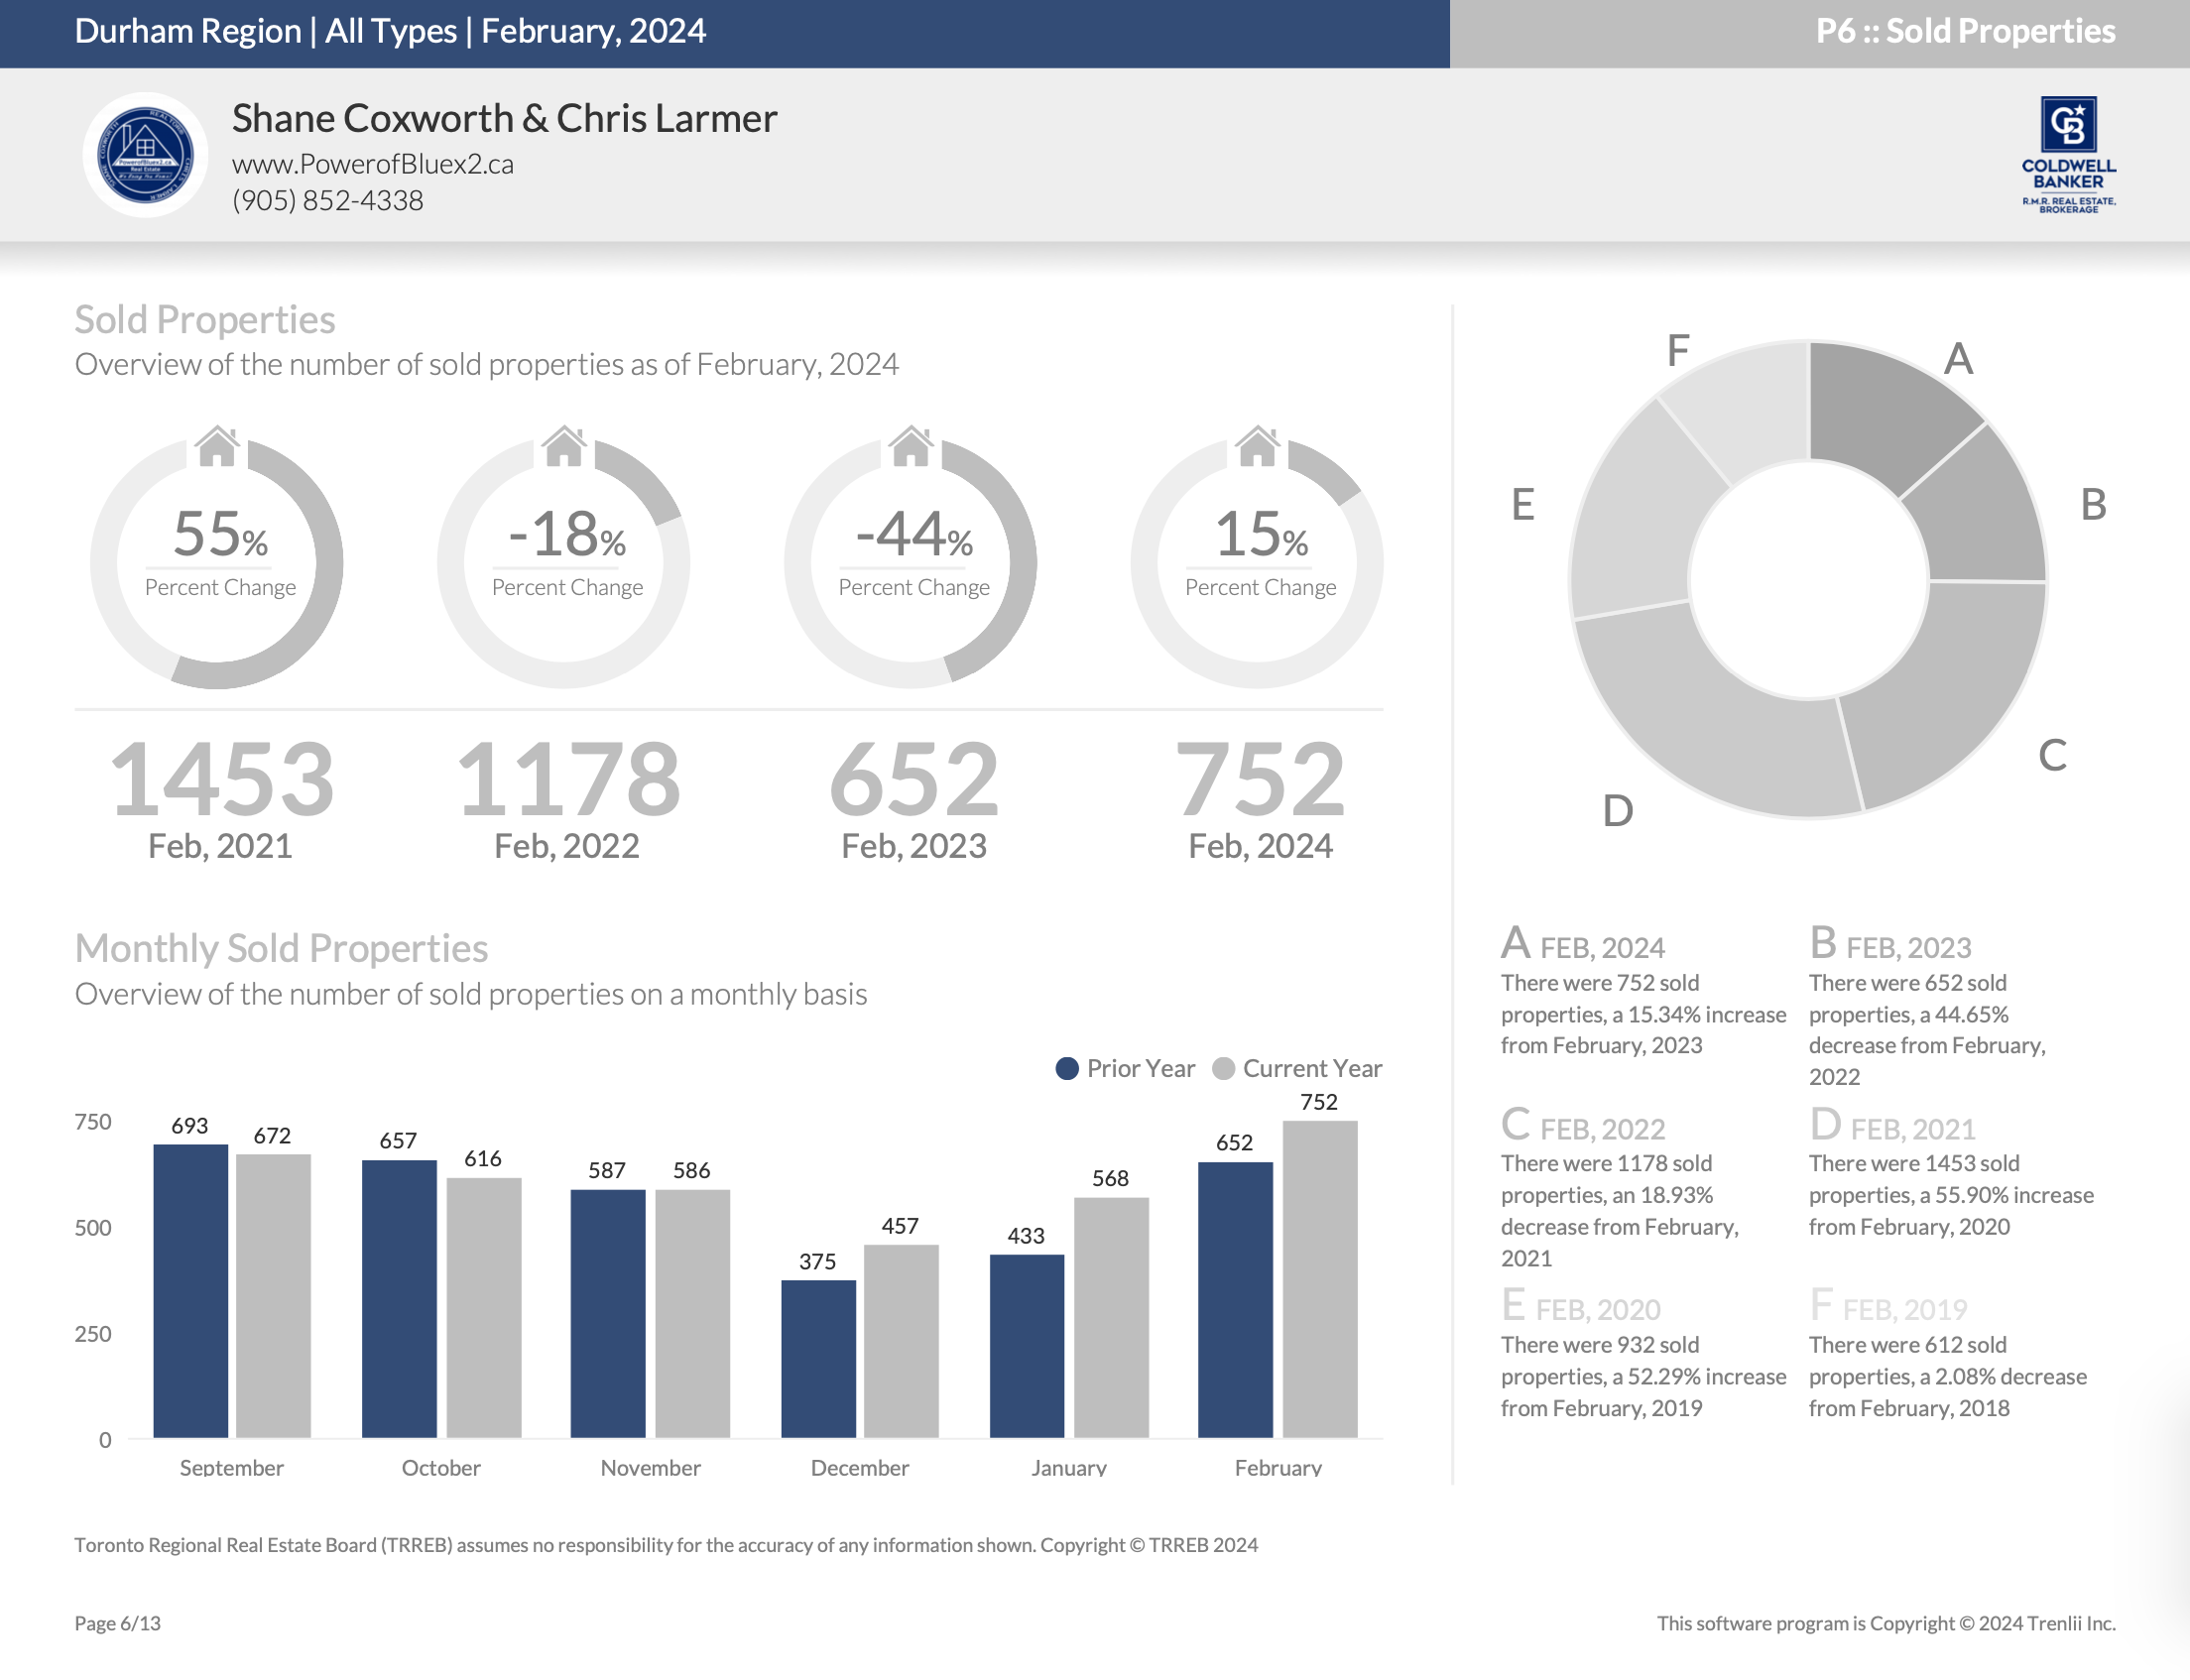Image resolution: width=2190 pixels, height=1680 pixels.
Task: Click the December prior-year bar labeled 375
Action: click(818, 1359)
